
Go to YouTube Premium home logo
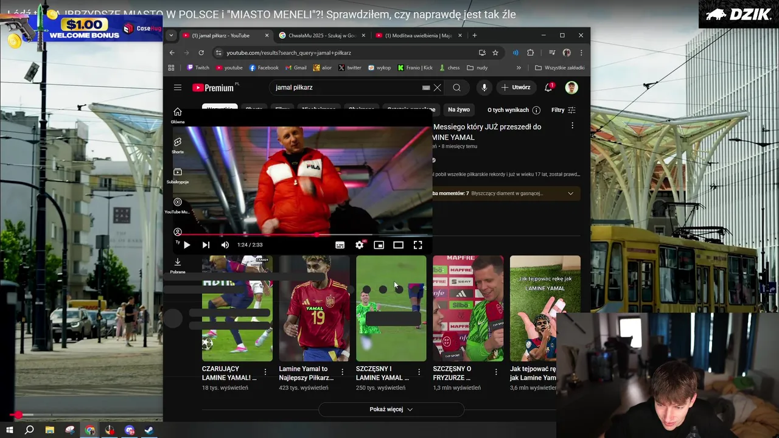[x=213, y=88]
